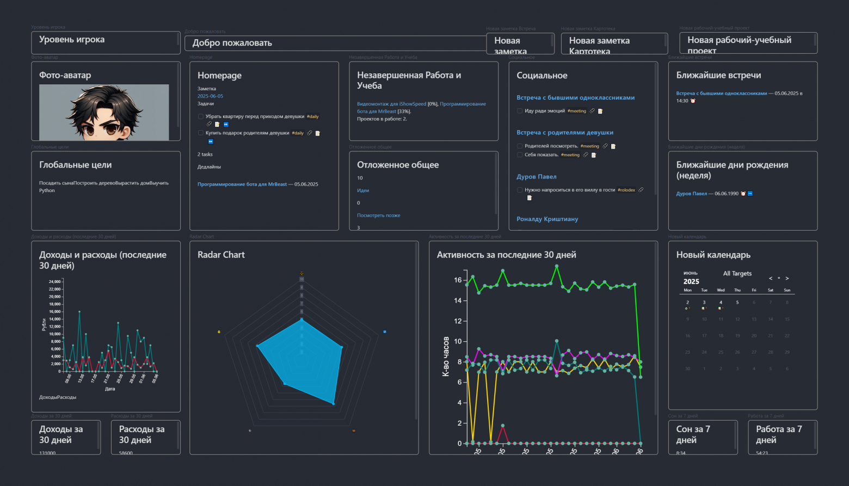This screenshot has width=849, height=486.
Task: Open the memo icon beside "Купить подарок родителям девушки"
Action: tap(318, 133)
